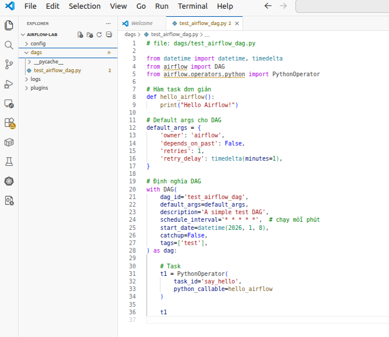The image size is (389, 337).
Task: Open the Search view in activity bar
Action: 9,45
